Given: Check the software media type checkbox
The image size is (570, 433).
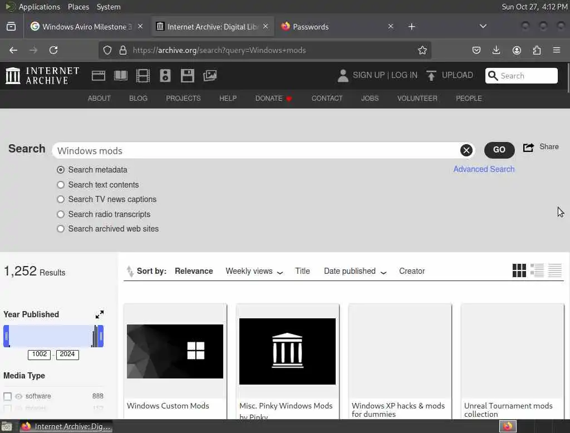Looking at the screenshot, I should 7,396.
